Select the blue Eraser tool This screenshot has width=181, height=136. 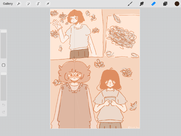point(153,4)
